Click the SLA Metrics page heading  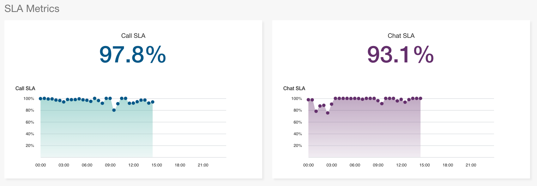coord(32,9)
